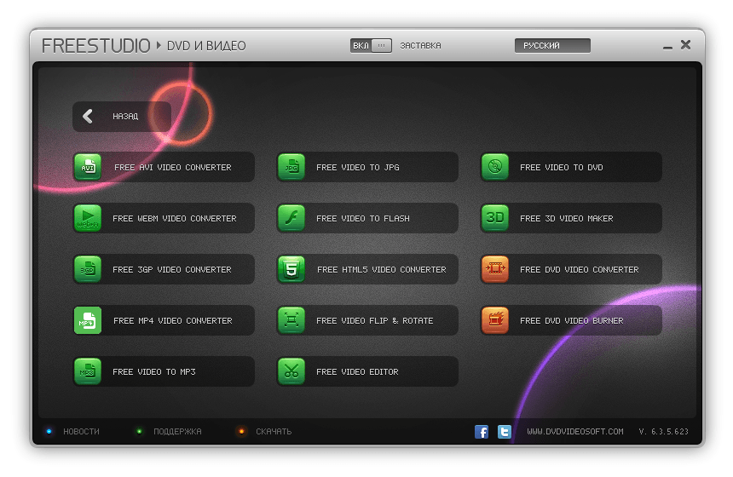
Task: Click the green DVD disc icon
Action: tap(495, 167)
